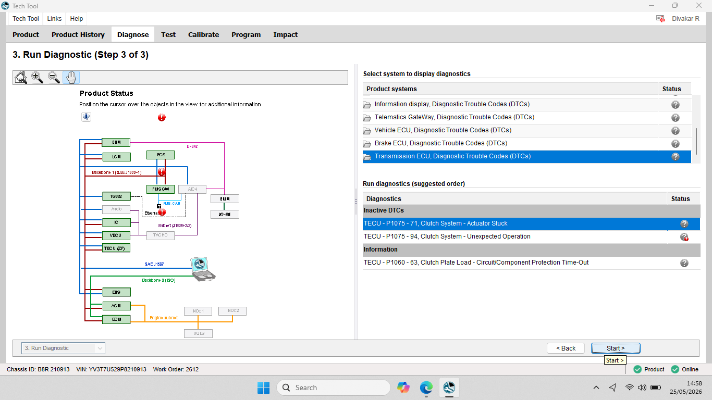Click the Start > button
This screenshot has width=712, height=400.
point(616,348)
